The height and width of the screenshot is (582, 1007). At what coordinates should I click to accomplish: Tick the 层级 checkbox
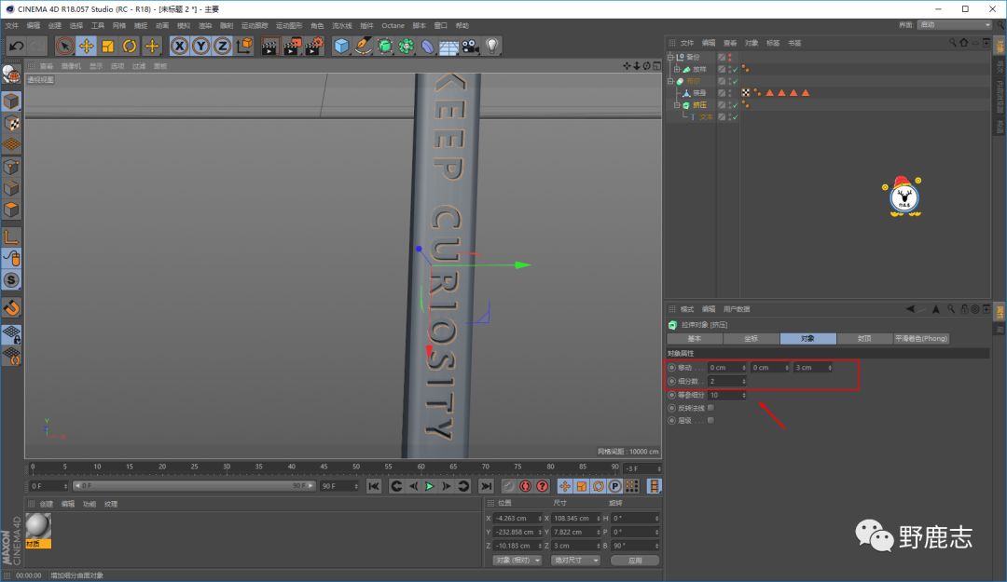point(710,421)
